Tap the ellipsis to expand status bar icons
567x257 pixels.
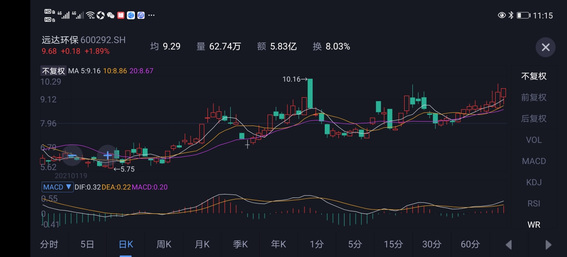(151, 15)
